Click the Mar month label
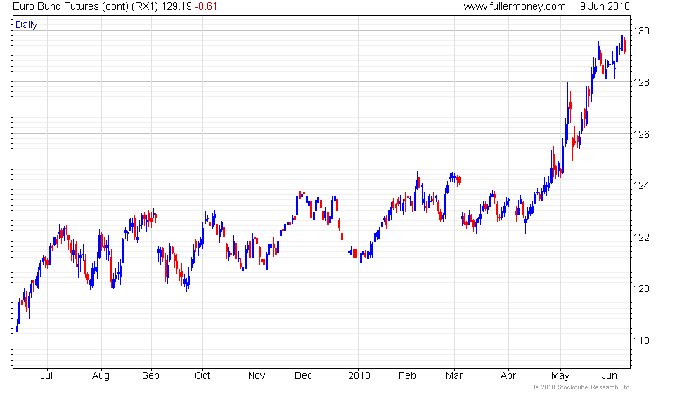 pyautogui.click(x=454, y=376)
